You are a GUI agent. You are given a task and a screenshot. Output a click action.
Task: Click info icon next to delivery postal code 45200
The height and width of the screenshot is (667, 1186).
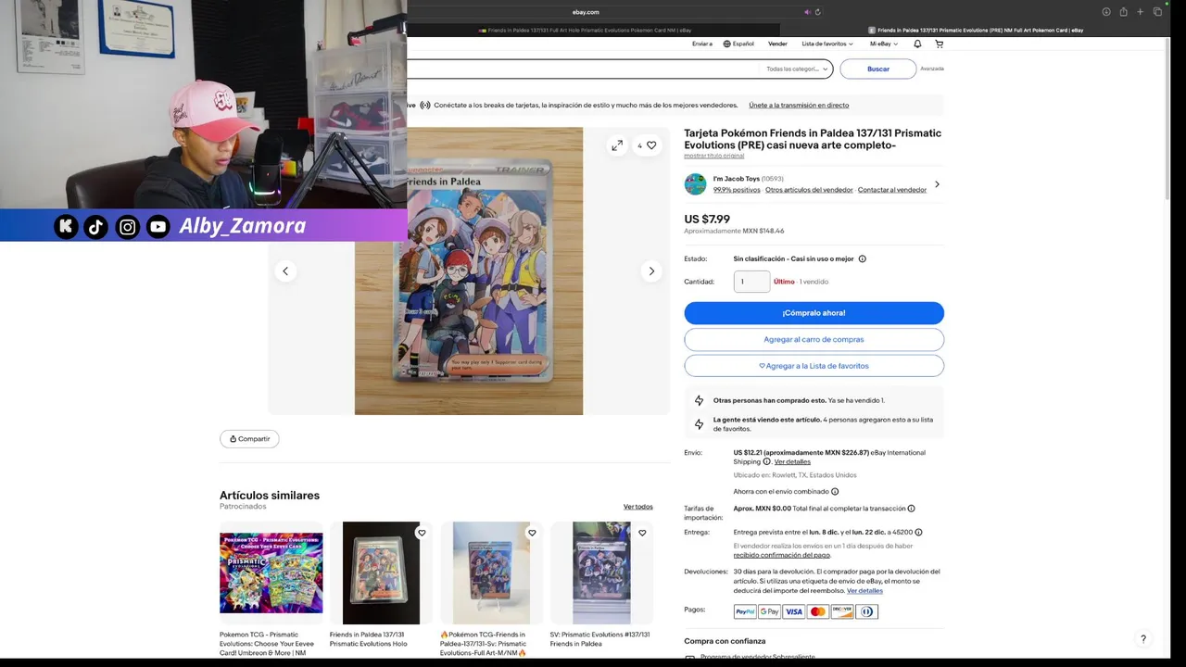(x=918, y=532)
